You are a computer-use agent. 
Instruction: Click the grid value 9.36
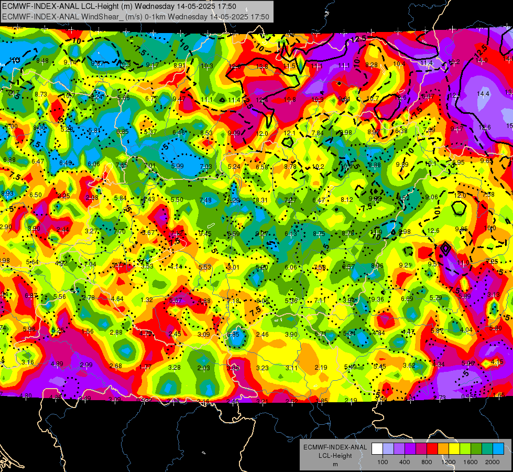pos(377,299)
